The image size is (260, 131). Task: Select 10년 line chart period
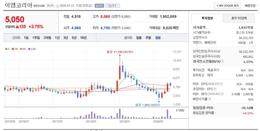coord(83,38)
